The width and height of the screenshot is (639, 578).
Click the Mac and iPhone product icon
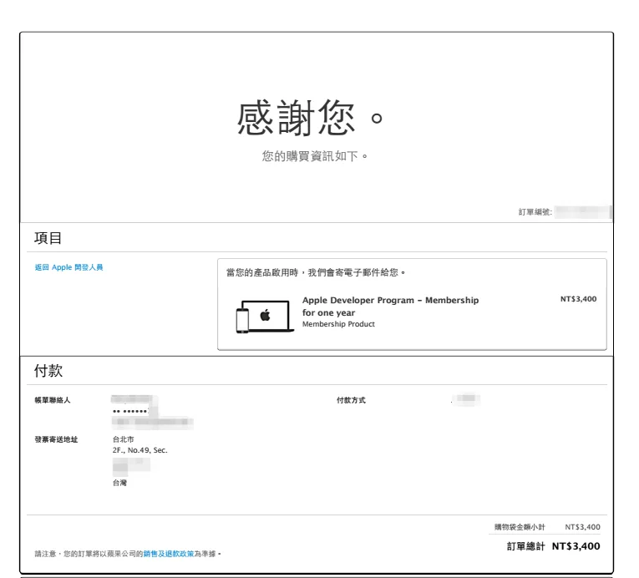click(x=265, y=317)
